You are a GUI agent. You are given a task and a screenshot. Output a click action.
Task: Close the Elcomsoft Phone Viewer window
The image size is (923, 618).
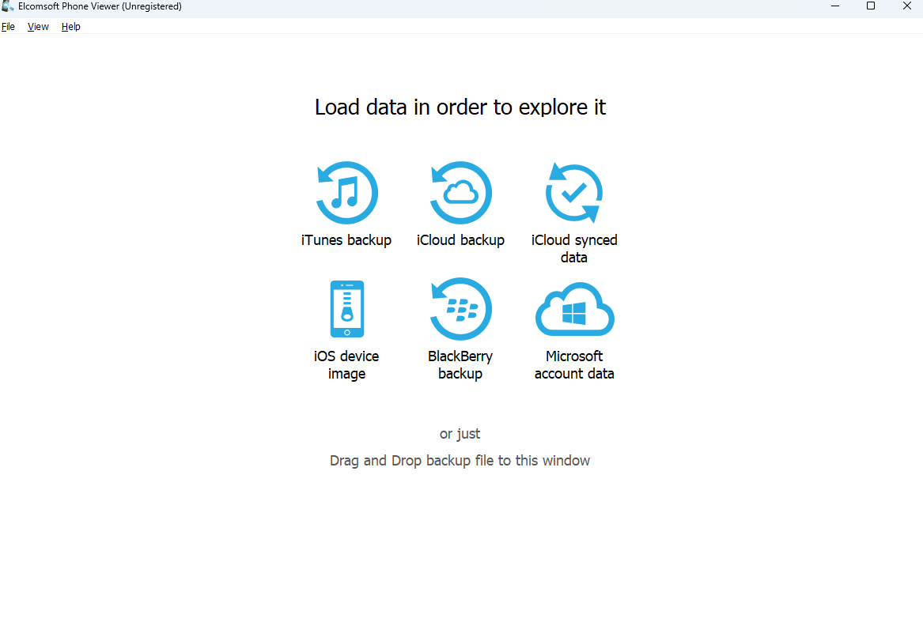[x=906, y=6]
